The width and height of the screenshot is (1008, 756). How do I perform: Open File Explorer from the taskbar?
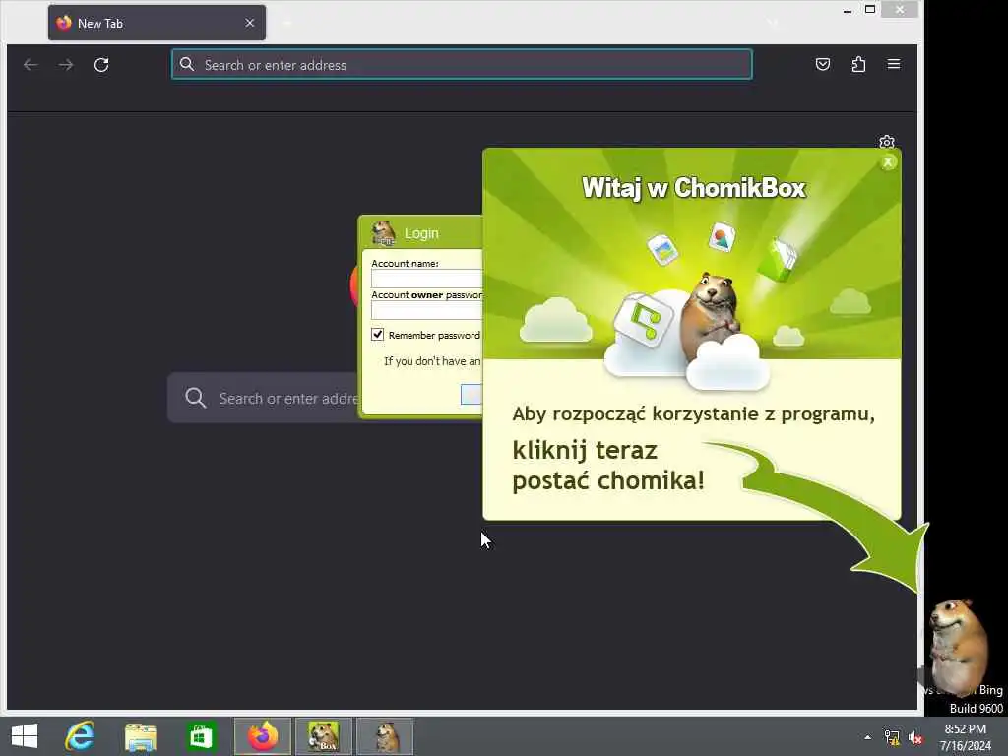tap(140, 736)
